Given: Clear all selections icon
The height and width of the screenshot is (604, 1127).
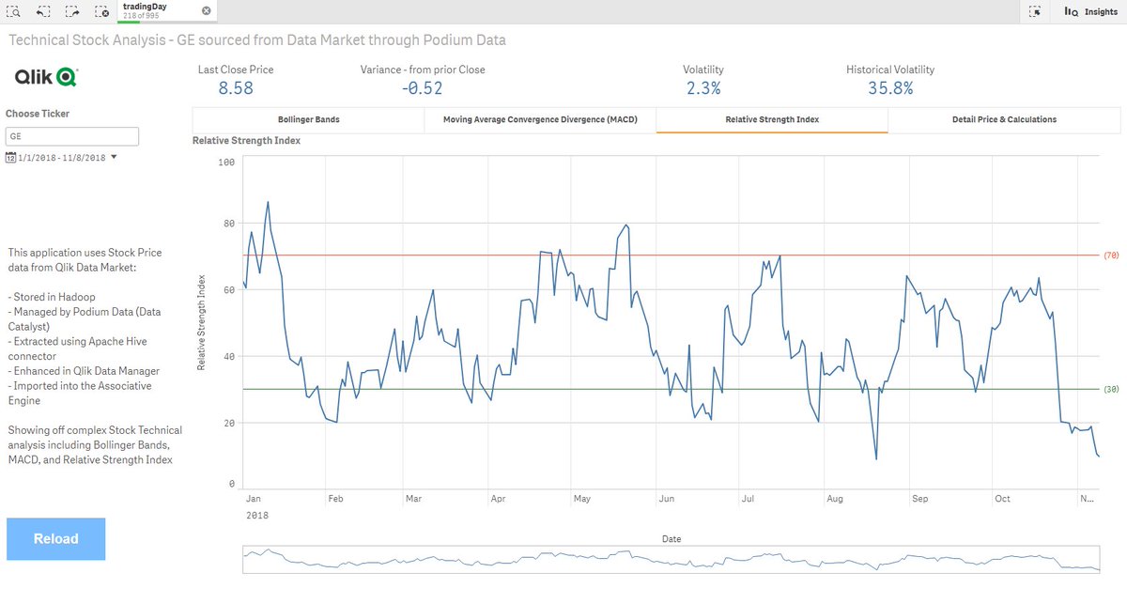Looking at the screenshot, I should (x=100, y=12).
